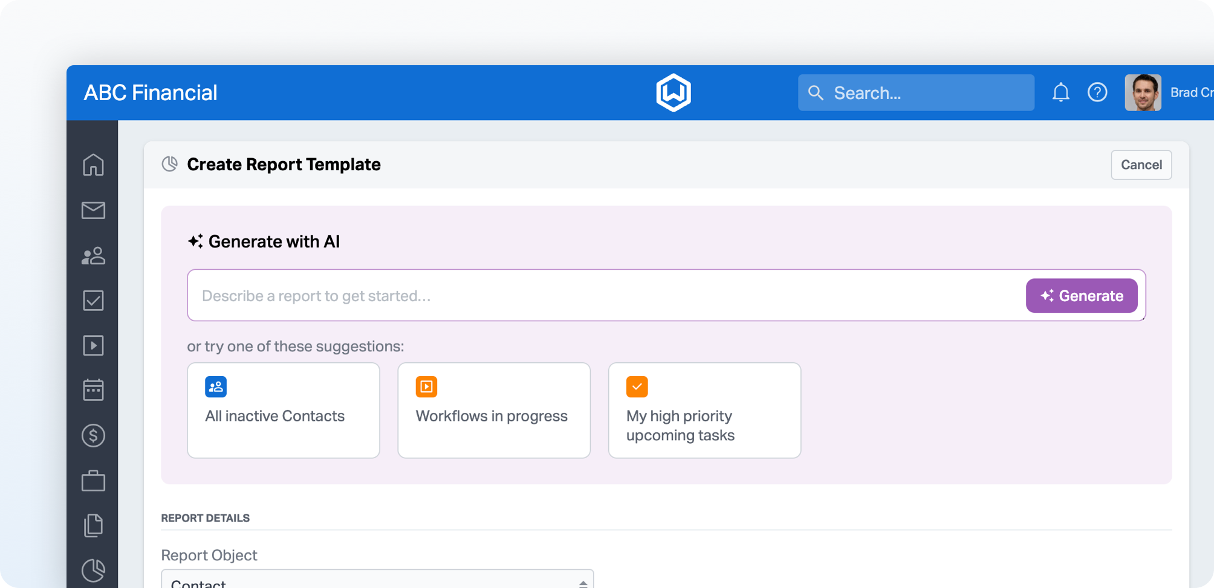Click the purple Generate button

tap(1082, 296)
